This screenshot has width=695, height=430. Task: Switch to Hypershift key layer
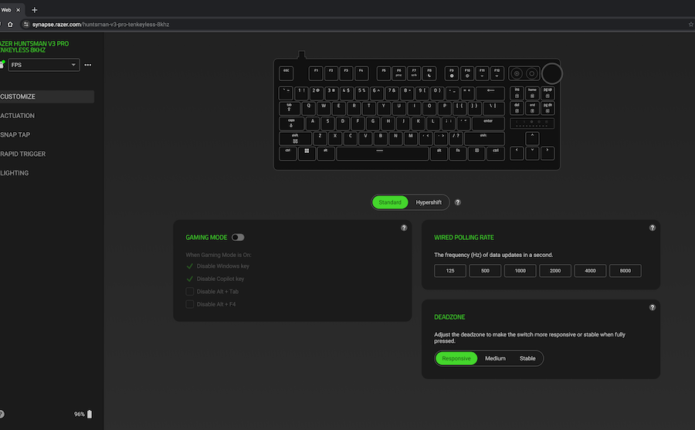pyautogui.click(x=429, y=202)
